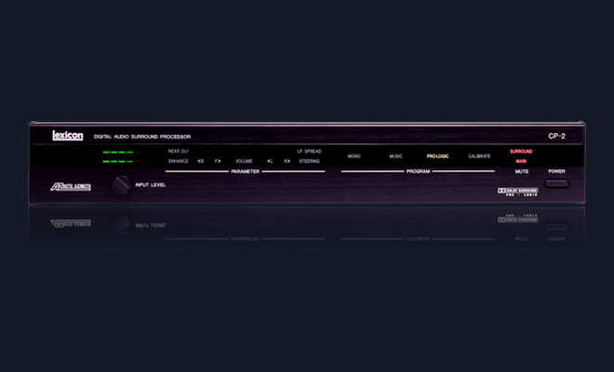Screen dimensions: 614x372
Task: Click the LF Spread parameter label
Action: pyautogui.click(x=309, y=152)
